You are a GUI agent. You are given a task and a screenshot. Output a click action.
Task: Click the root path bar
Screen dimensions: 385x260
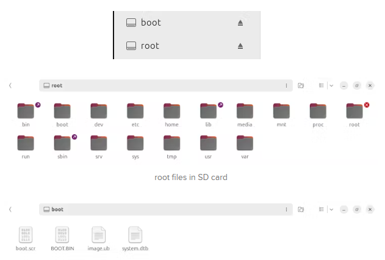click(x=159, y=85)
